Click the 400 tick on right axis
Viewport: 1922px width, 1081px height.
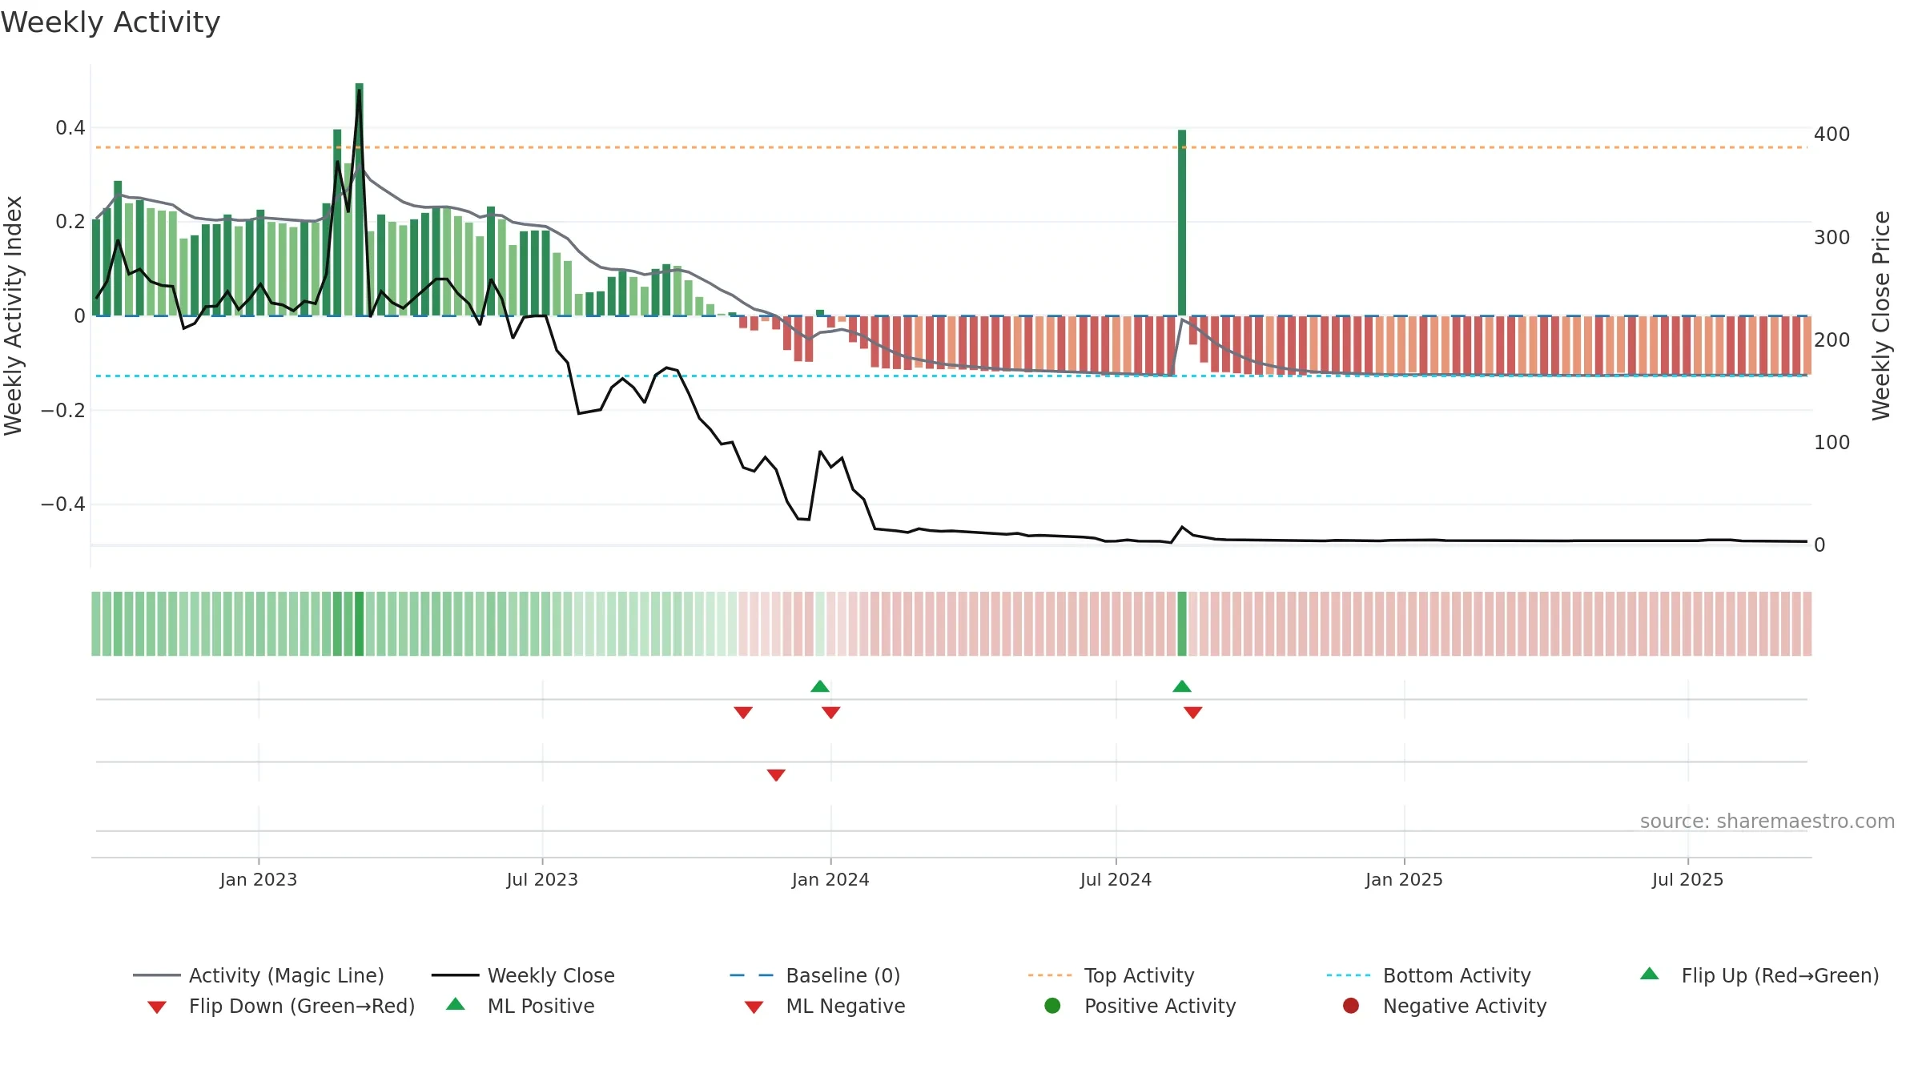tap(1832, 134)
